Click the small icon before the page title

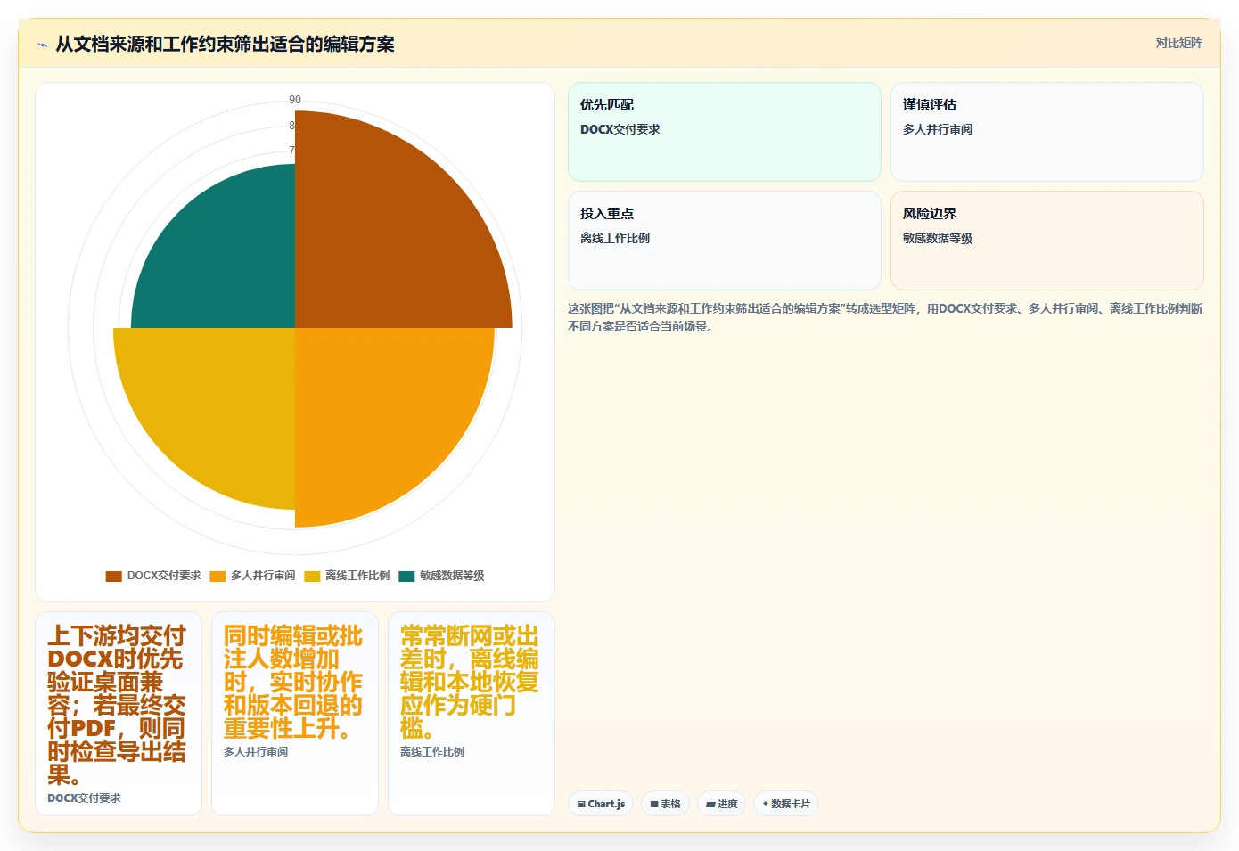[x=42, y=45]
